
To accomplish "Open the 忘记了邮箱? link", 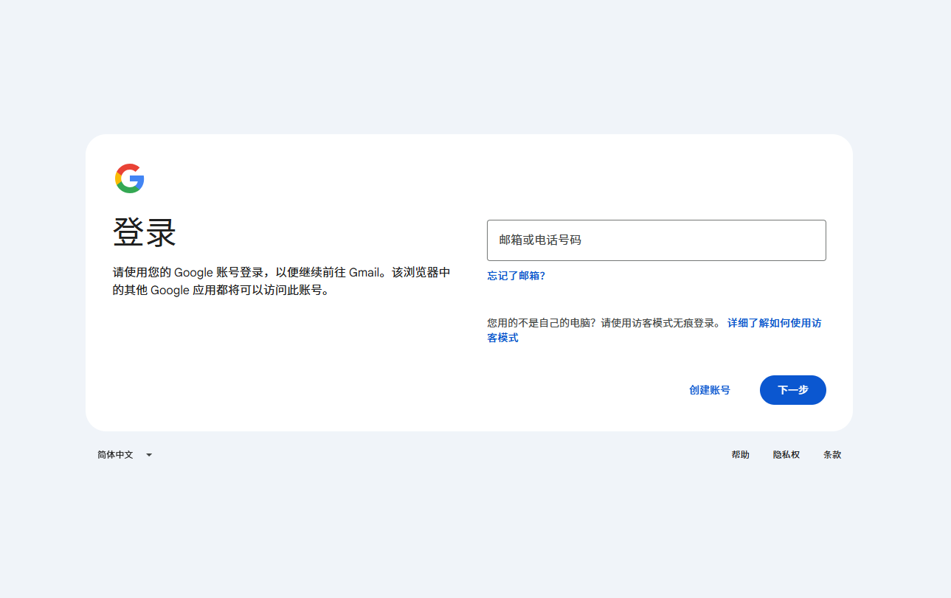I will coord(516,276).
